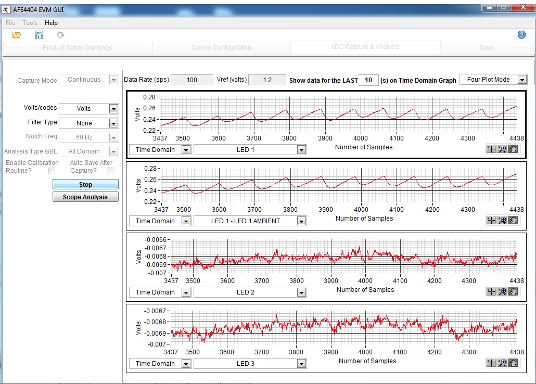The height and width of the screenshot is (384, 536).
Task: Select pan hand tool on LED 2 plot
Action: 513,292
